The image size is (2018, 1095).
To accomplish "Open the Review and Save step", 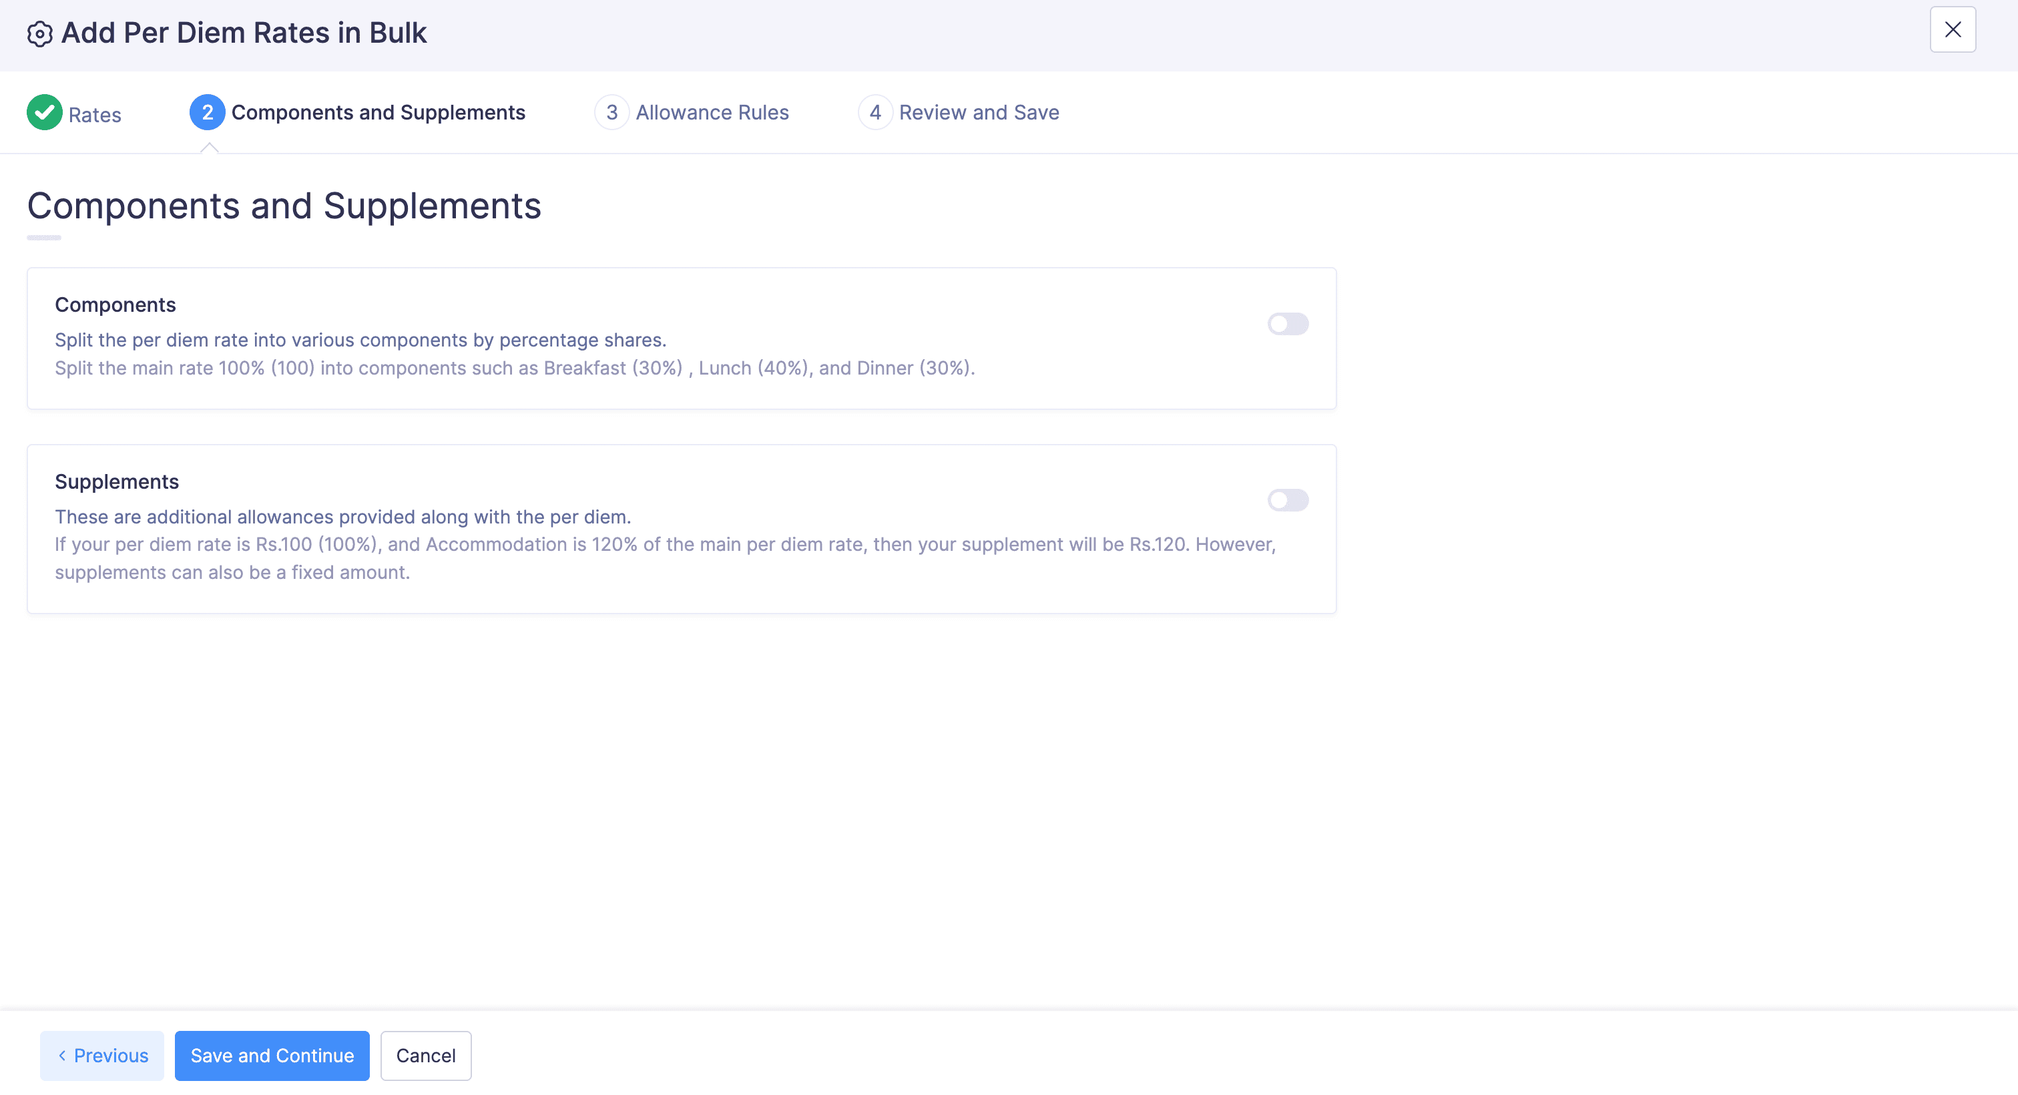I will pyautogui.click(x=979, y=112).
